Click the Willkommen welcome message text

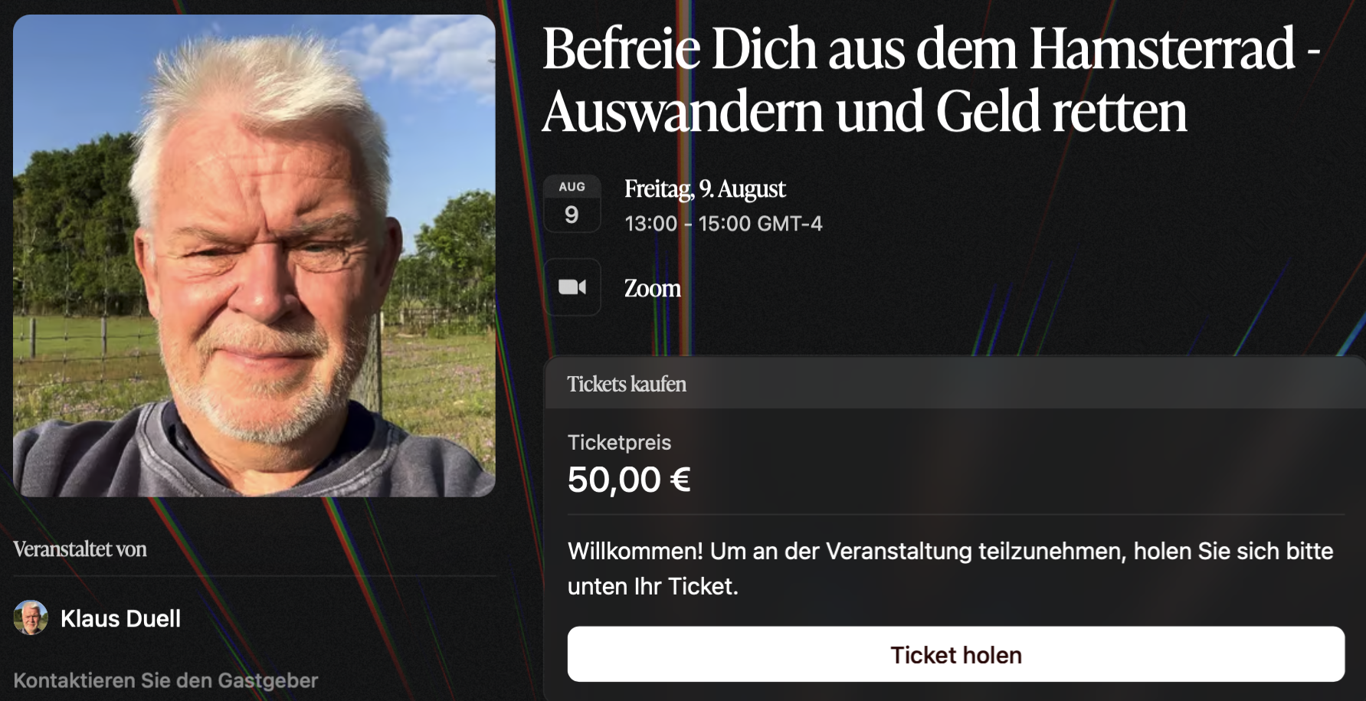click(x=950, y=568)
